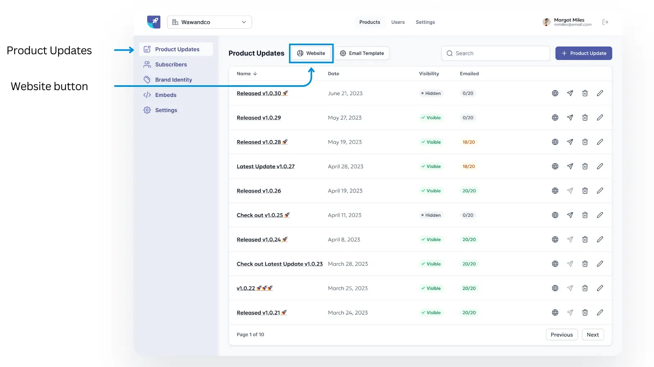Edit Latest Update v1.0.27 with pencil icon
The height and width of the screenshot is (367, 654).
tap(600, 166)
